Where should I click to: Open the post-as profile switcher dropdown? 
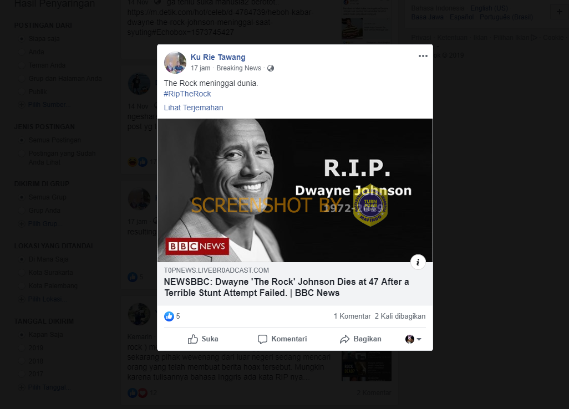413,339
